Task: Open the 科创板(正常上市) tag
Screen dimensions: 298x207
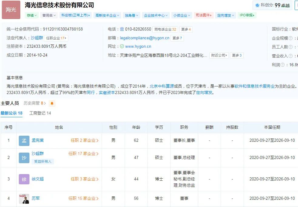Action: click(76, 15)
